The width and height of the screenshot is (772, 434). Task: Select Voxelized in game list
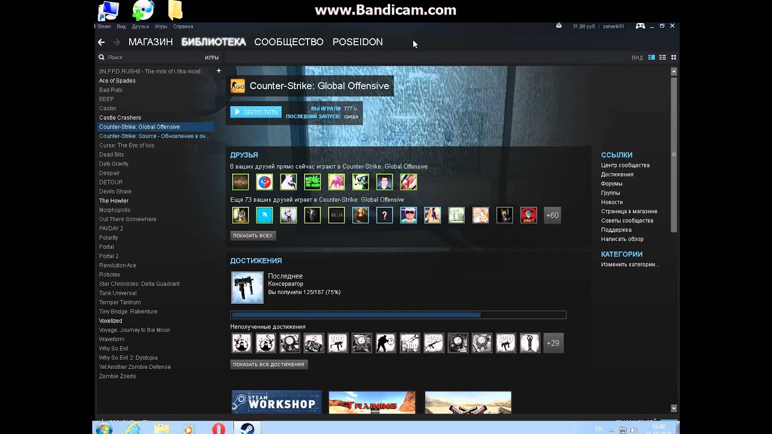point(110,321)
